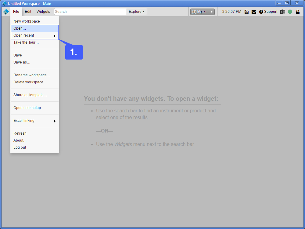Click the 2:26:07 PM clock display
This screenshot has height=229, width=305.
coord(232,12)
